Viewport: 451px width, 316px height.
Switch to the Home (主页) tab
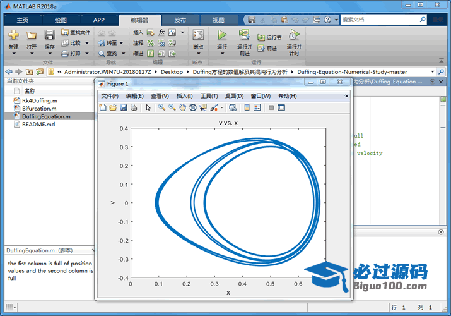(x=23, y=20)
